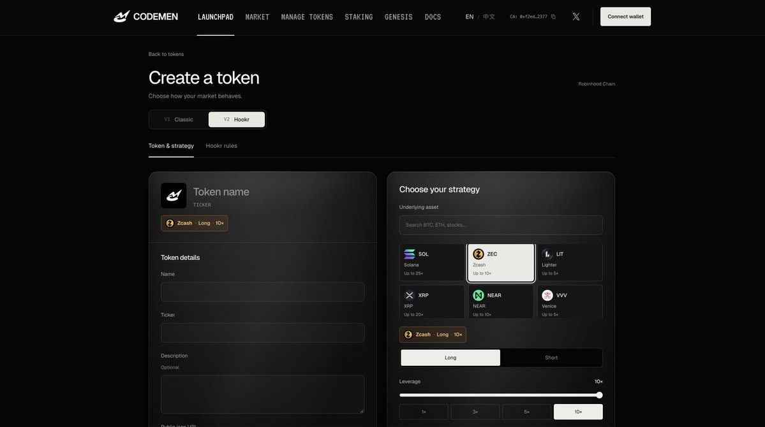Choose the V2 Hookr mode

tap(237, 119)
